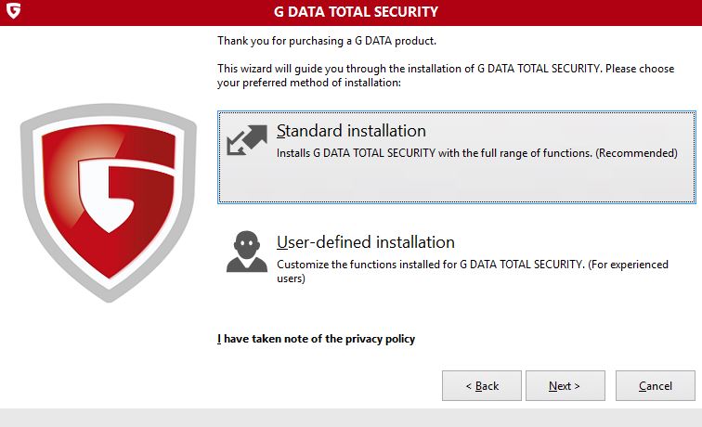Click the User-defined installation person icon
The height and width of the screenshot is (427, 702).
[x=247, y=252]
